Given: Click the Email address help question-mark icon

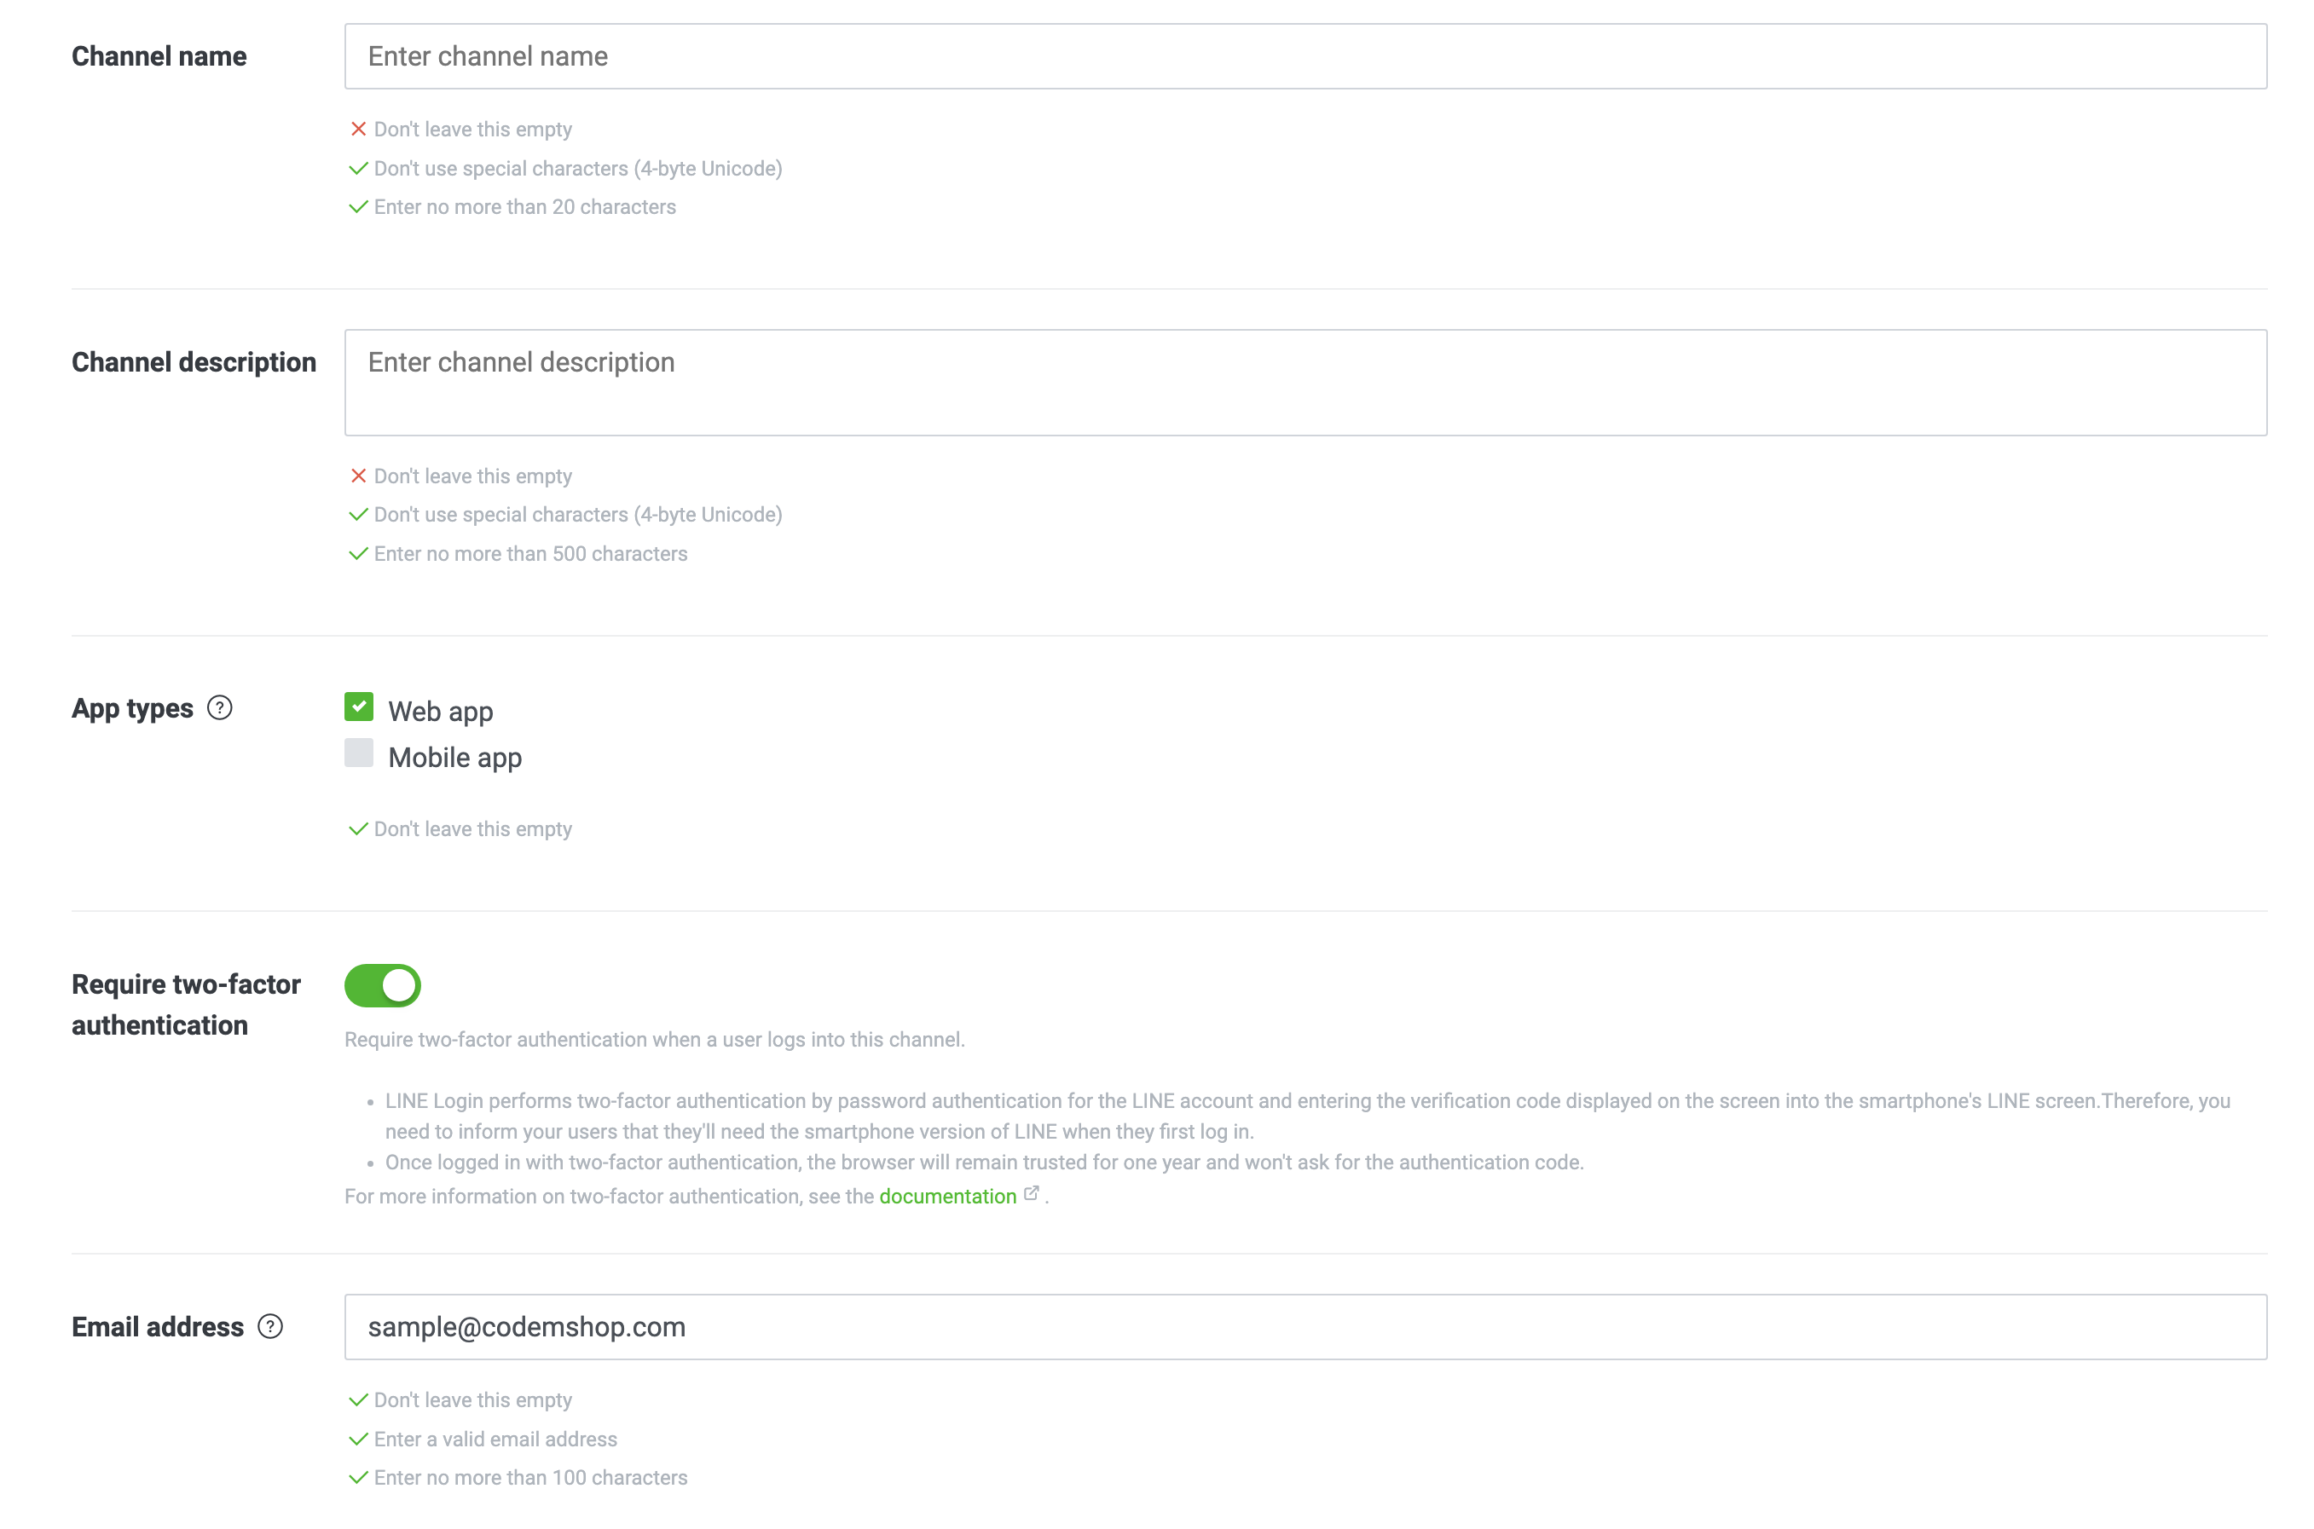Looking at the screenshot, I should pyautogui.click(x=270, y=1326).
